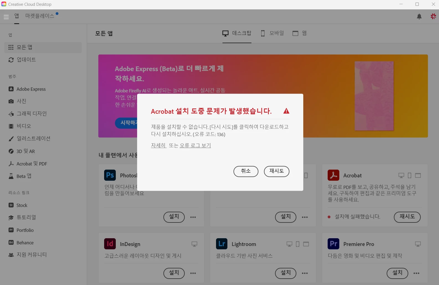Switch to the 마켓플레이스 tab

(x=40, y=16)
